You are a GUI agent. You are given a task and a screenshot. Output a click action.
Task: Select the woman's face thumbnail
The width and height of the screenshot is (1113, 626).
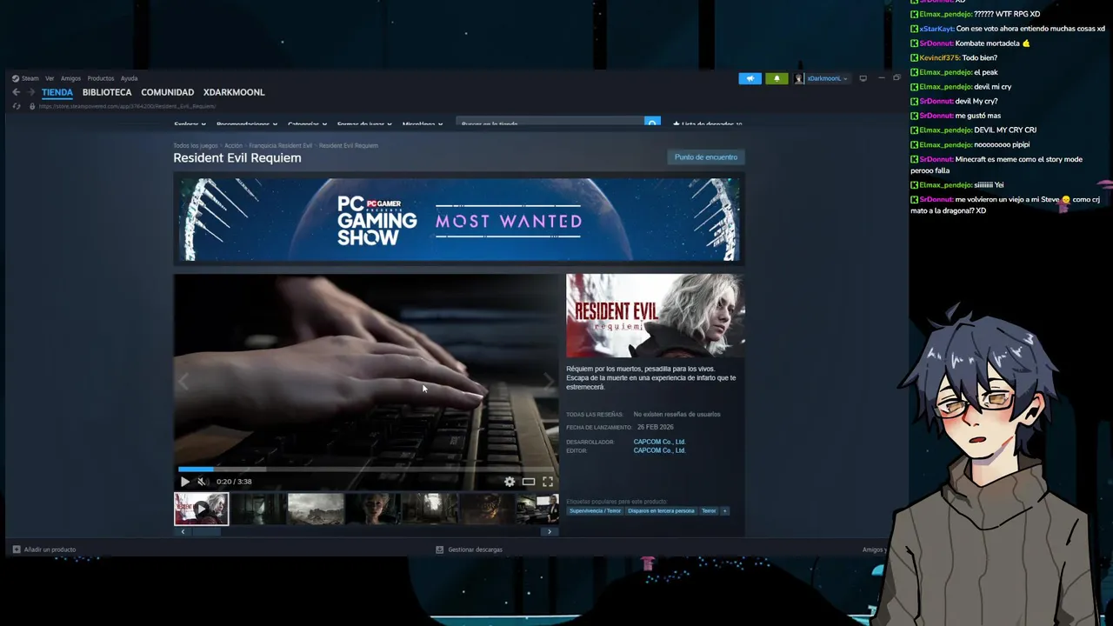pyautogui.click(x=373, y=509)
